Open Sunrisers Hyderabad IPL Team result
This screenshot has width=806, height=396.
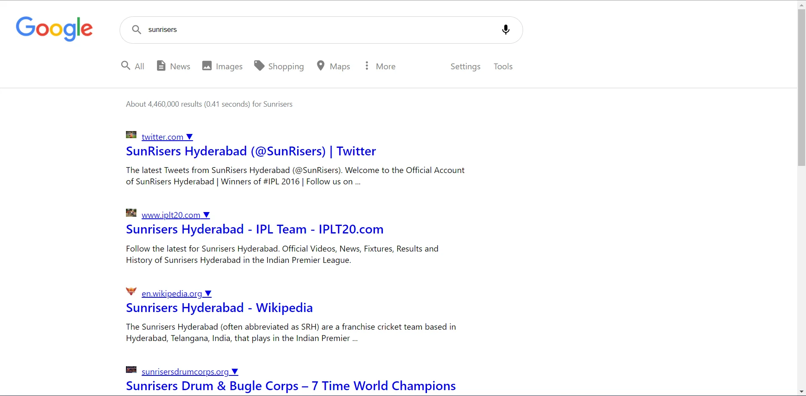(x=255, y=229)
